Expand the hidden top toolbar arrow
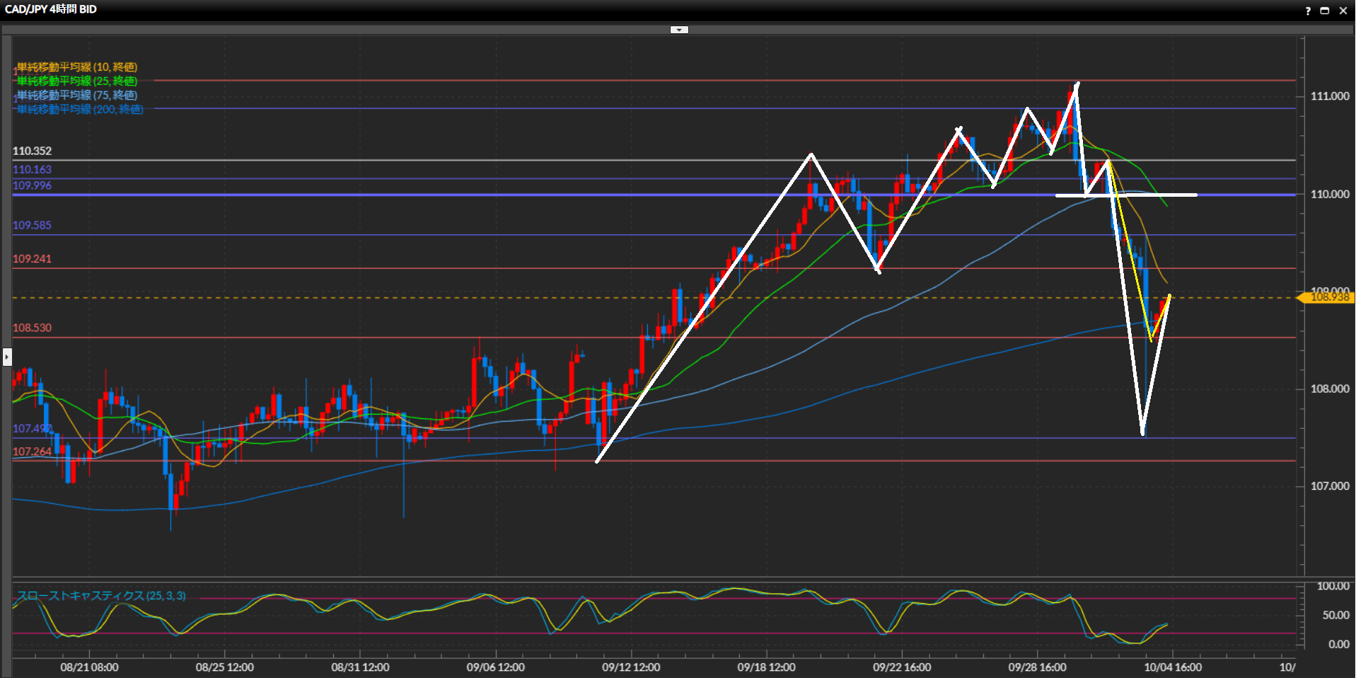The height and width of the screenshot is (678, 1356). 679,30
